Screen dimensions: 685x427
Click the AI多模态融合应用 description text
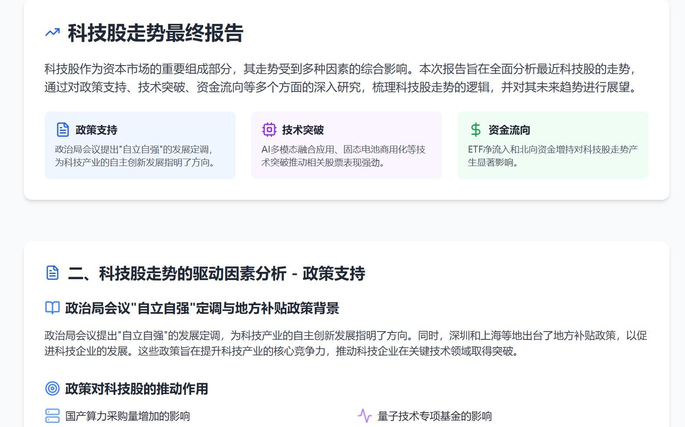tap(343, 156)
